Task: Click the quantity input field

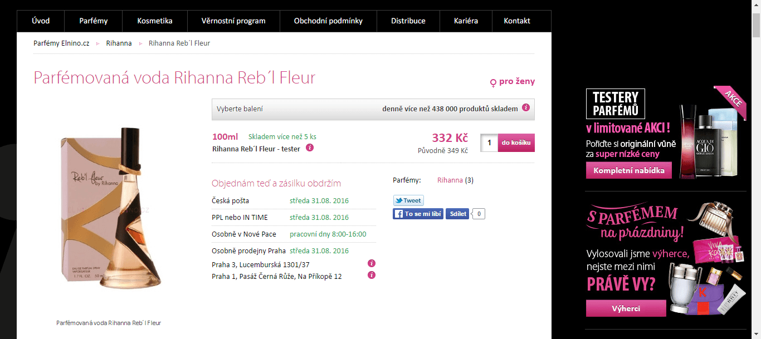Action: [x=489, y=143]
